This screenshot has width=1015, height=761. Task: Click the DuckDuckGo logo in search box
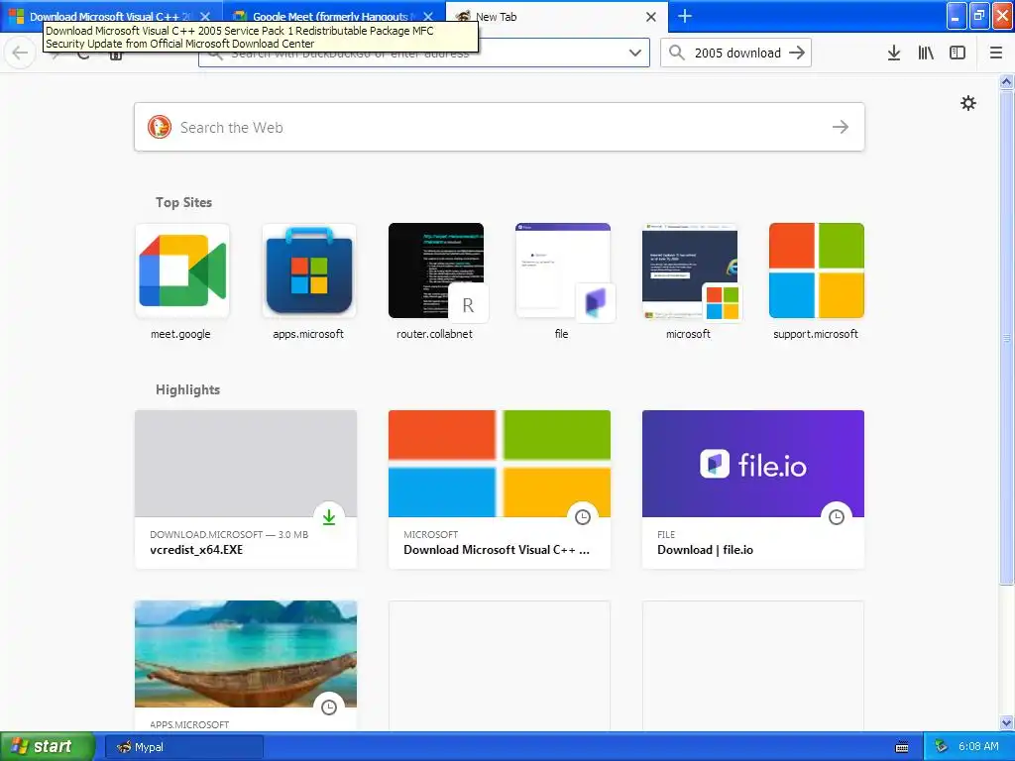point(160,128)
